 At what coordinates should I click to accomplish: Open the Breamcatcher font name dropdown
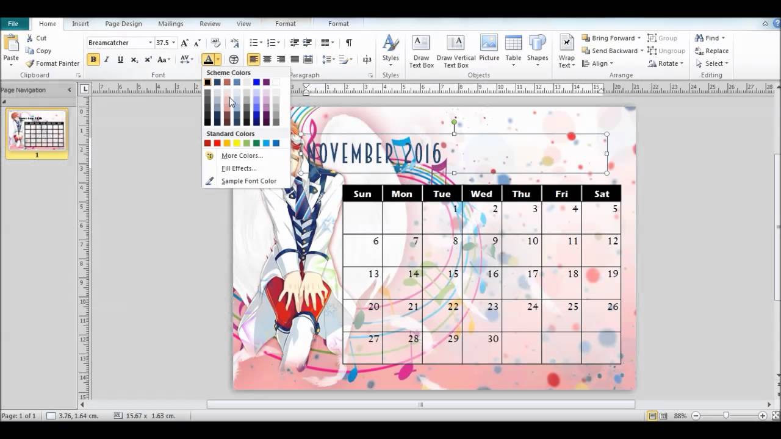click(151, 43)
